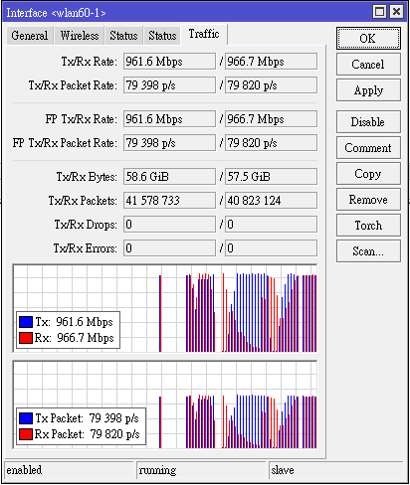Click the Tx/Rx Rate label

pyautogui.click(x=90, y=62)
